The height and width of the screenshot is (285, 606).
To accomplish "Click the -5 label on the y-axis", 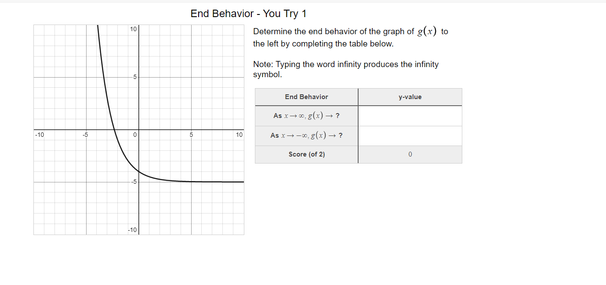I will pos(134,181).
